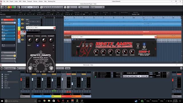The height and width of the screenshot is (103, 183).
Task: Flip the Deep switch on SHB-1 amp
Action: coord(83,46)
